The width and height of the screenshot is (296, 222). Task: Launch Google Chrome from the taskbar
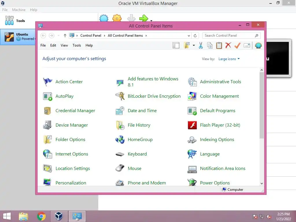click(x=41, y=216)
